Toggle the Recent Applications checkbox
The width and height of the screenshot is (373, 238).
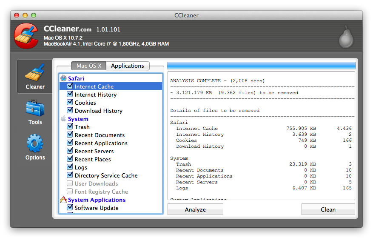(x=70, y=143)
